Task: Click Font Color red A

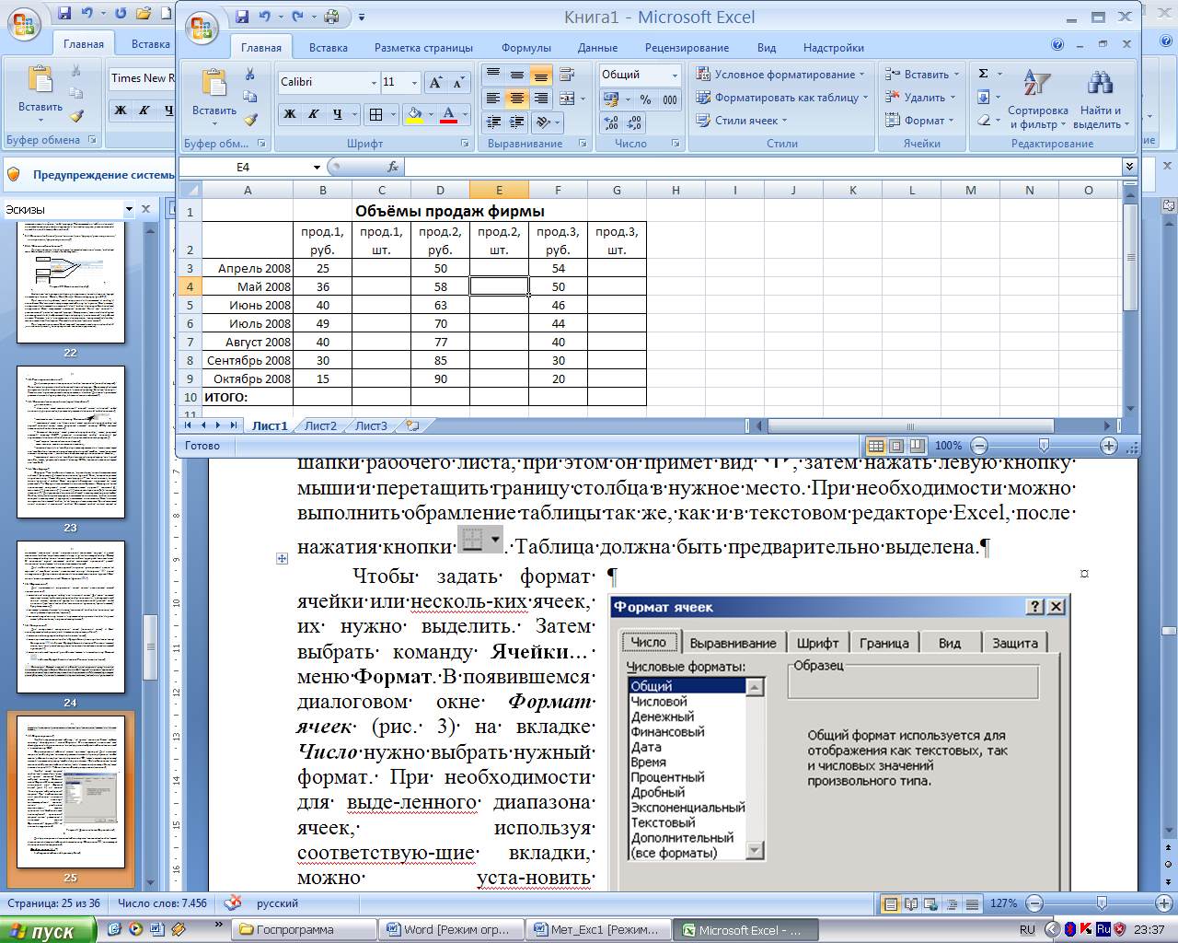Action: pyautogui.click(x=448, y=114)
